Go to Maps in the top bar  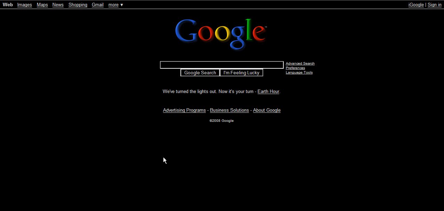[42, 5]
